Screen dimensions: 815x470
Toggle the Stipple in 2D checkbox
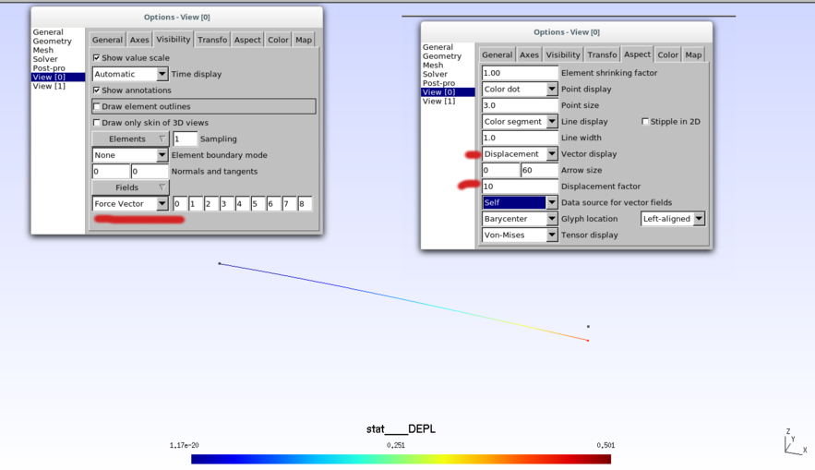(645, 122)
